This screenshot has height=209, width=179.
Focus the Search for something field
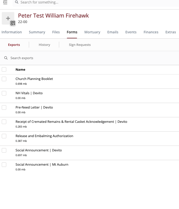pyautogui.click(x=96, y=3)
